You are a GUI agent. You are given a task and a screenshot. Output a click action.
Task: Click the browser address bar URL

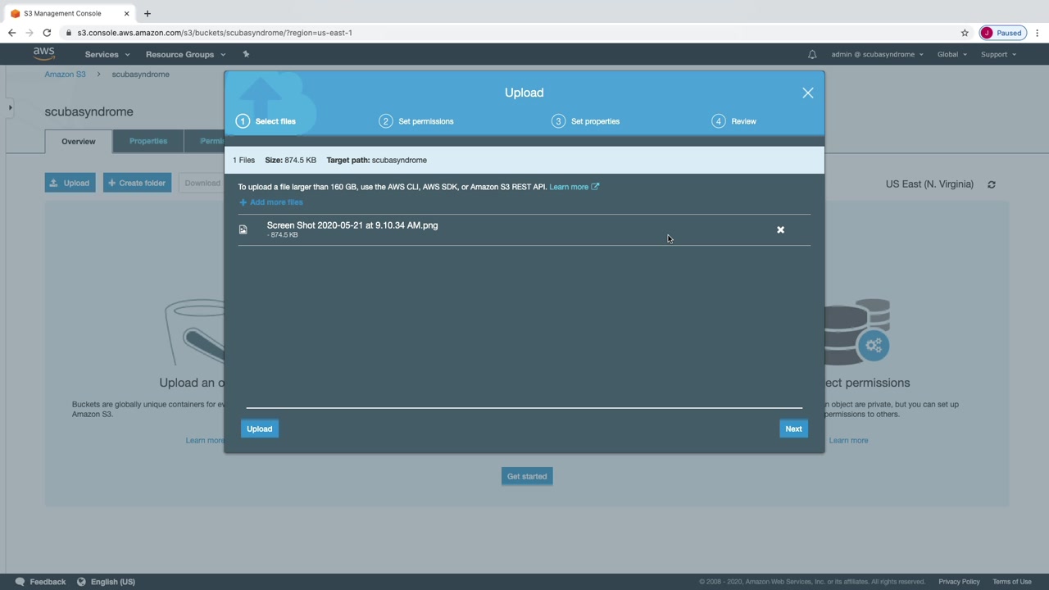[x=215, y=33]
